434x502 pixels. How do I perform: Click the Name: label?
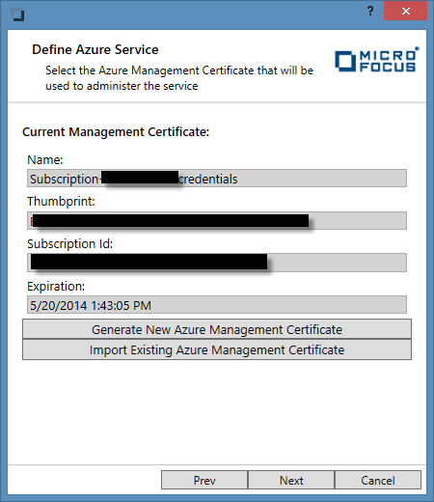coord(45,160)
